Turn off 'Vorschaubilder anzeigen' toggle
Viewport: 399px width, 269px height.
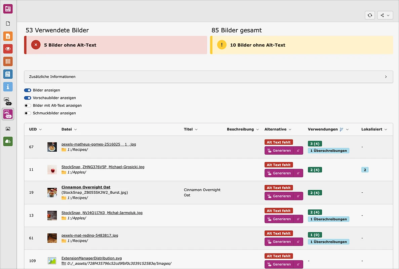coord(28,98)
